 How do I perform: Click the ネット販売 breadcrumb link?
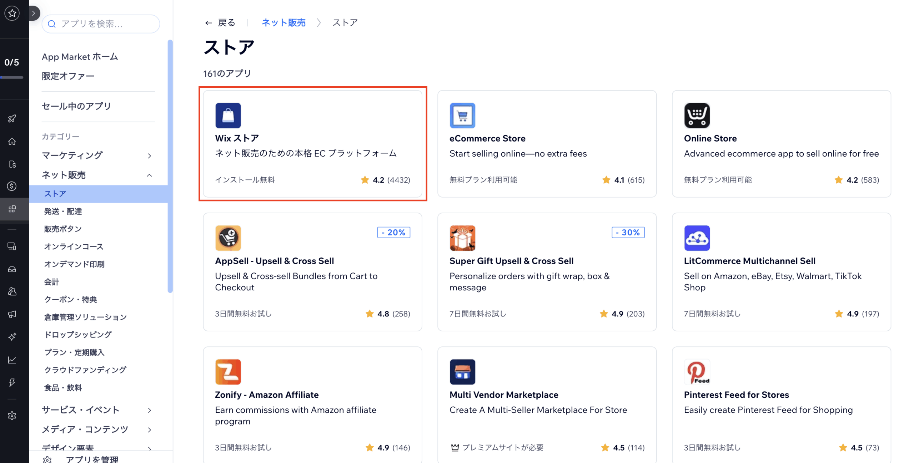point(283,23)
